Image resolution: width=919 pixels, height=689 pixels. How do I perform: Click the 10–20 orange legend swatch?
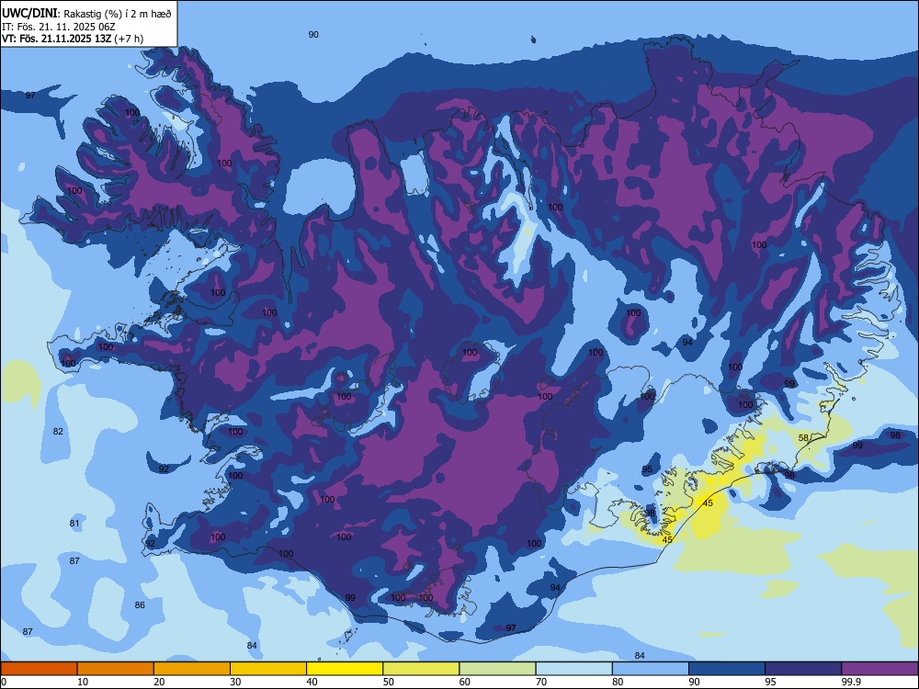tap(116, 669)
